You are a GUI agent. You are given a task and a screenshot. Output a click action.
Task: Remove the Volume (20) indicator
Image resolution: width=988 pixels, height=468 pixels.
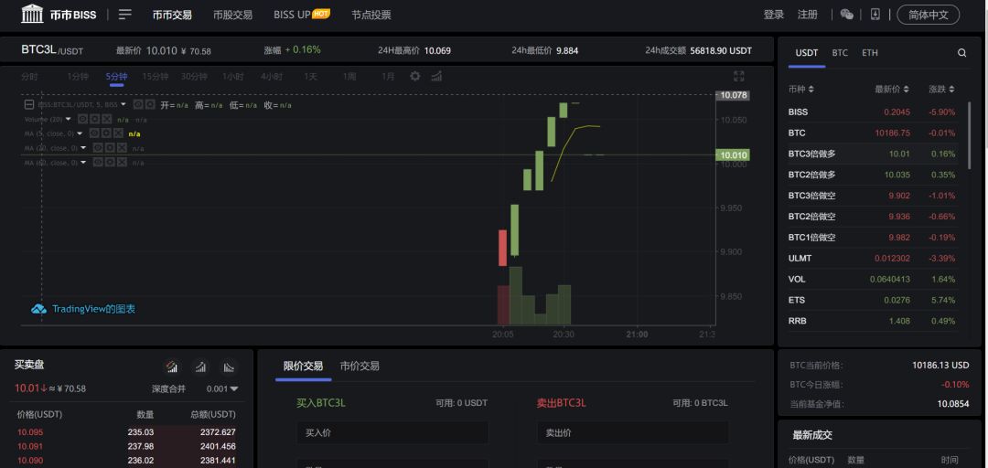[106, 119]
